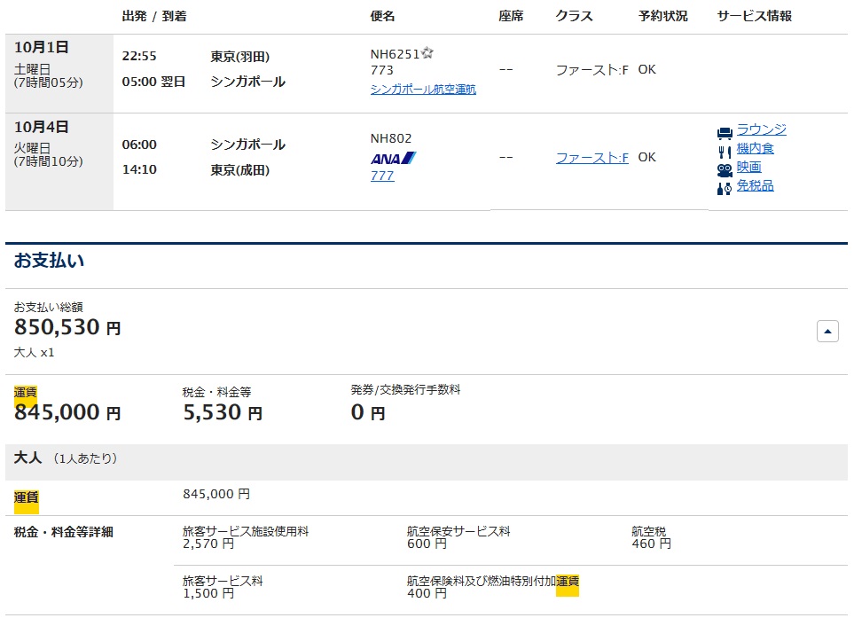Click flight number NH6251

coord(395,54)
